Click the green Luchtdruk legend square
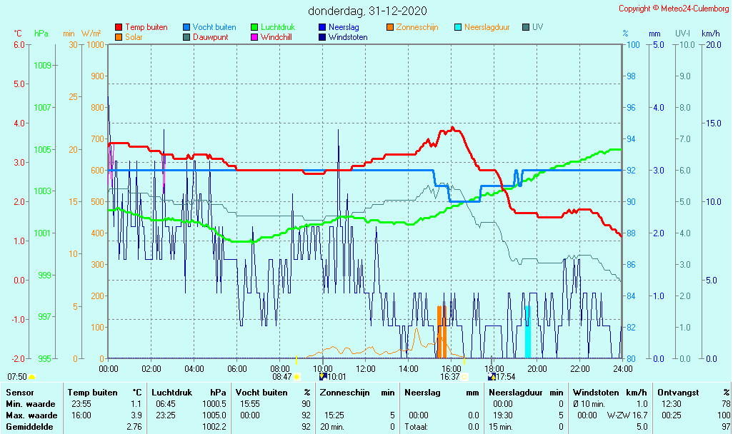 click(254, 27)
